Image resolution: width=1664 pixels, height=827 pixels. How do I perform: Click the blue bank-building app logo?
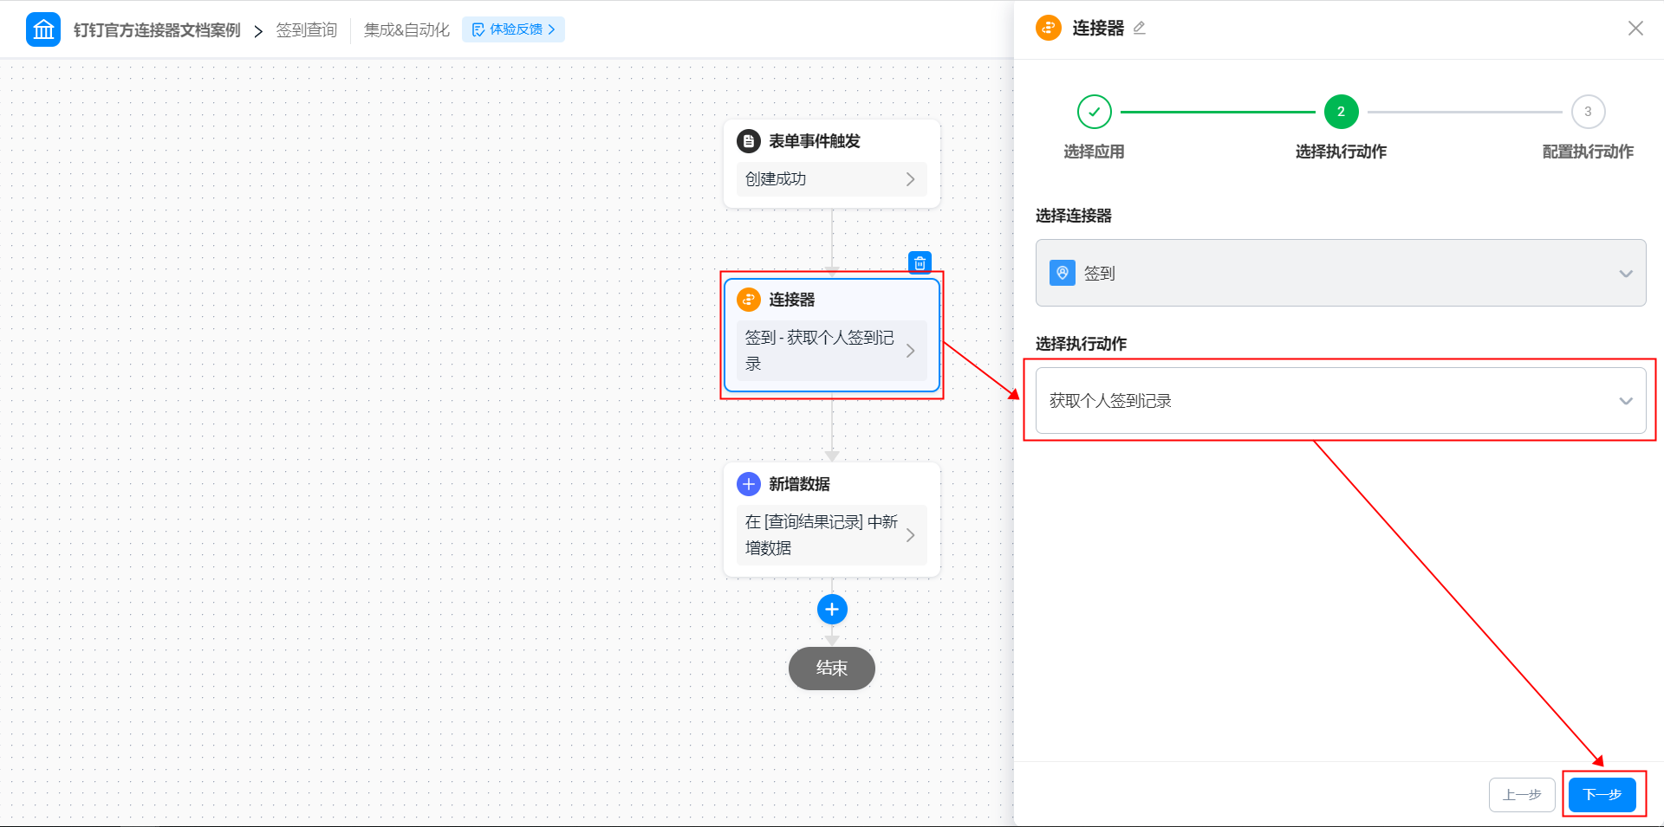tap(43, 29)
